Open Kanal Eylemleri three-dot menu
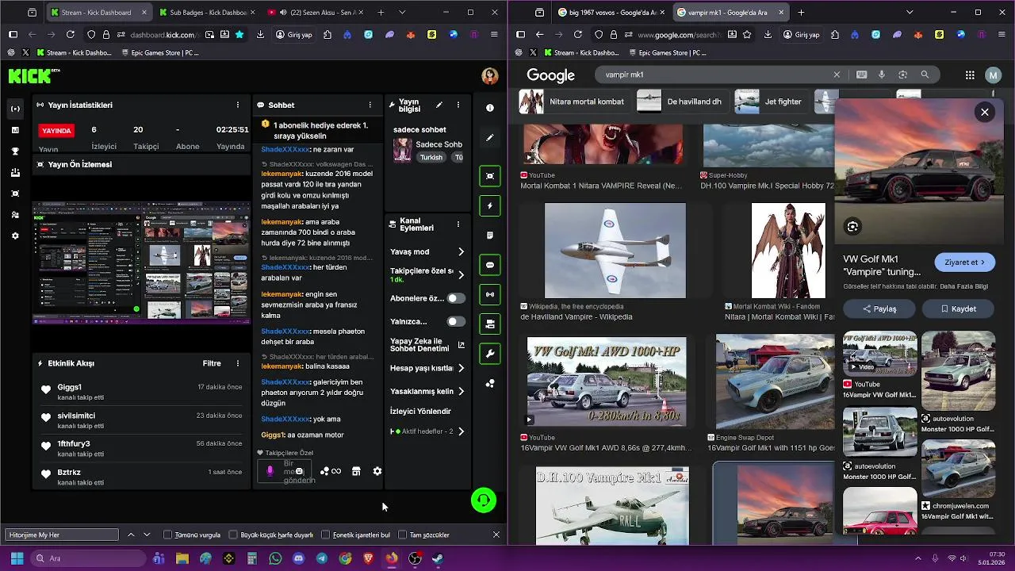The width and height of the screenshot is (1015, 571). [x=458, y=224]
